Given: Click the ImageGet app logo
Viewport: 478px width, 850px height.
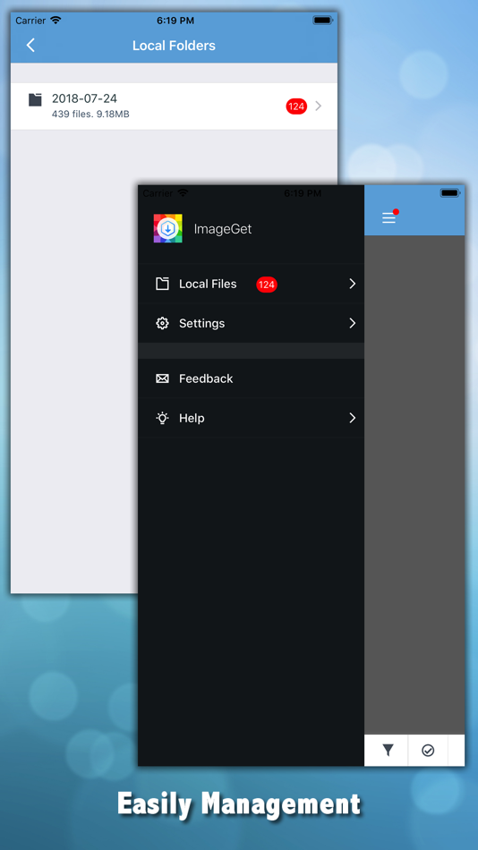Looking at the screenshot, I should 167,228.
